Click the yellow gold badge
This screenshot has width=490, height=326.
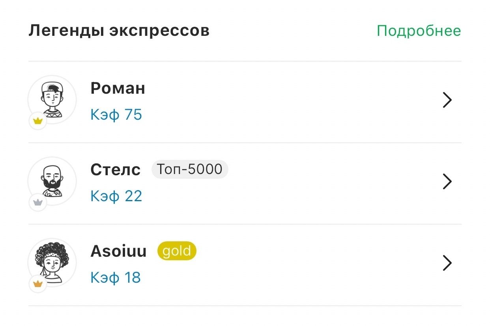point(176,251)
